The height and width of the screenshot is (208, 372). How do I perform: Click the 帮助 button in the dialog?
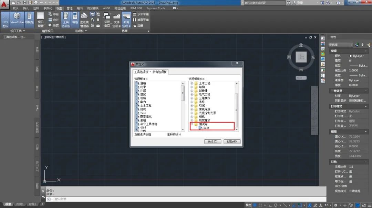coord(232,141)
